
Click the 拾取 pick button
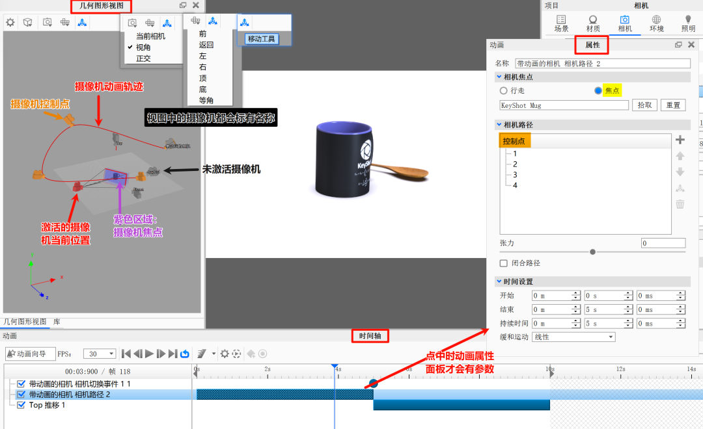(644, 105)
